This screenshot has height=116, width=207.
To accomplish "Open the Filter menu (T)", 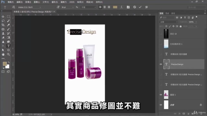I will click(x=63, y=2).
